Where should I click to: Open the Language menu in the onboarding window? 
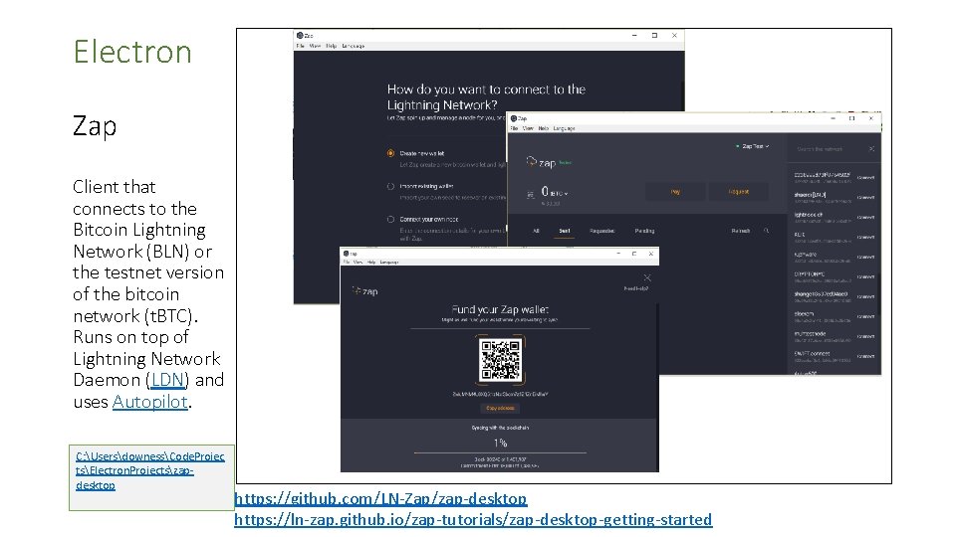(353, 46)
